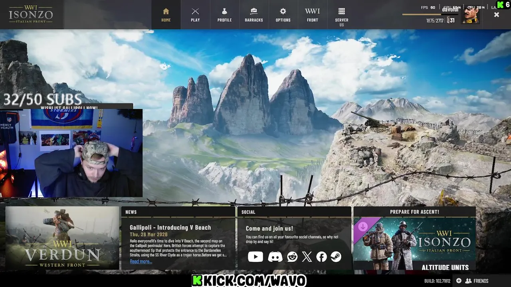Click the FPS 60 counter
Image resolution: width=511 pixels, height=287 pixels.
click(428, 8)
